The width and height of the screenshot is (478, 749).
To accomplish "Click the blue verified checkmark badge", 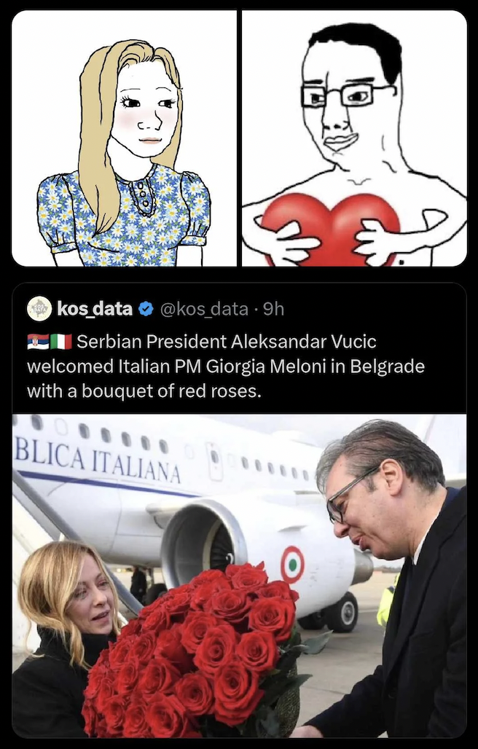I will point(146,310).
